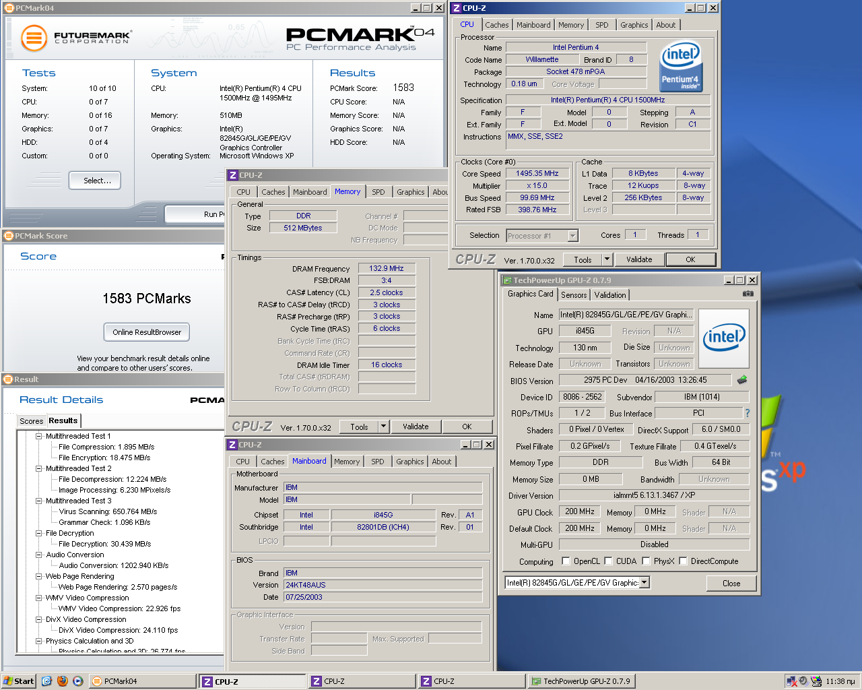
Task: Save the BIOS with the green chip icon
Action: (742, 380)
